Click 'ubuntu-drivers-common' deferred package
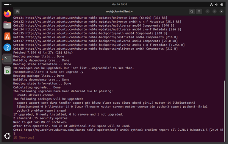 [x=35, y=95]
